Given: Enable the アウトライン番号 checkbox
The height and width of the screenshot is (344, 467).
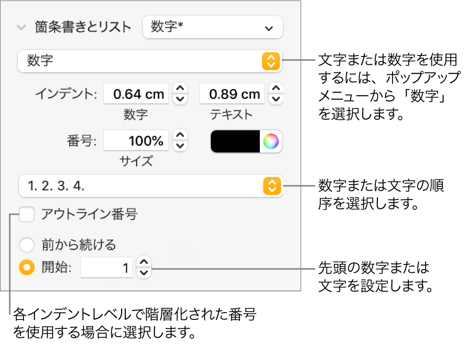Looking at the screenshot, I should (27, 214).
